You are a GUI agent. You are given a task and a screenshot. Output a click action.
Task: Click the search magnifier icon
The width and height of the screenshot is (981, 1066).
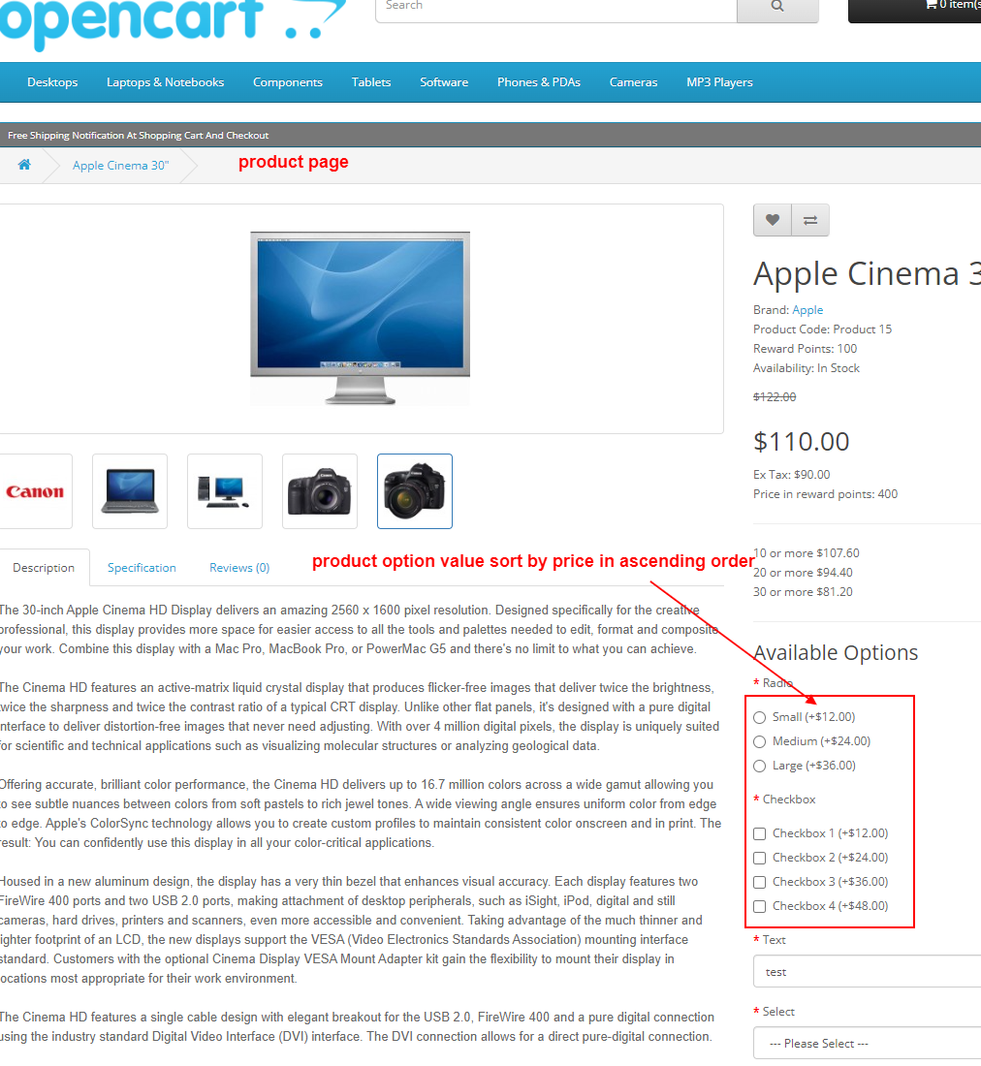[776, 7]
